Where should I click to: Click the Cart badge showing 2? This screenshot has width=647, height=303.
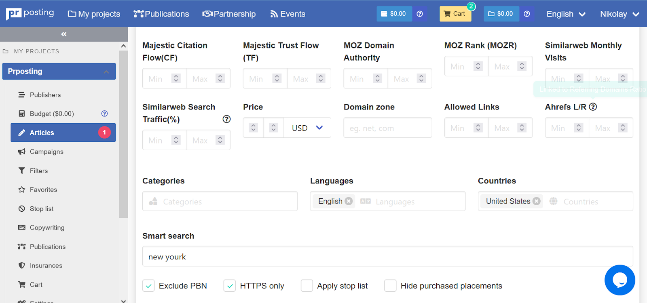pyautogui.click(x=471, y=6)
